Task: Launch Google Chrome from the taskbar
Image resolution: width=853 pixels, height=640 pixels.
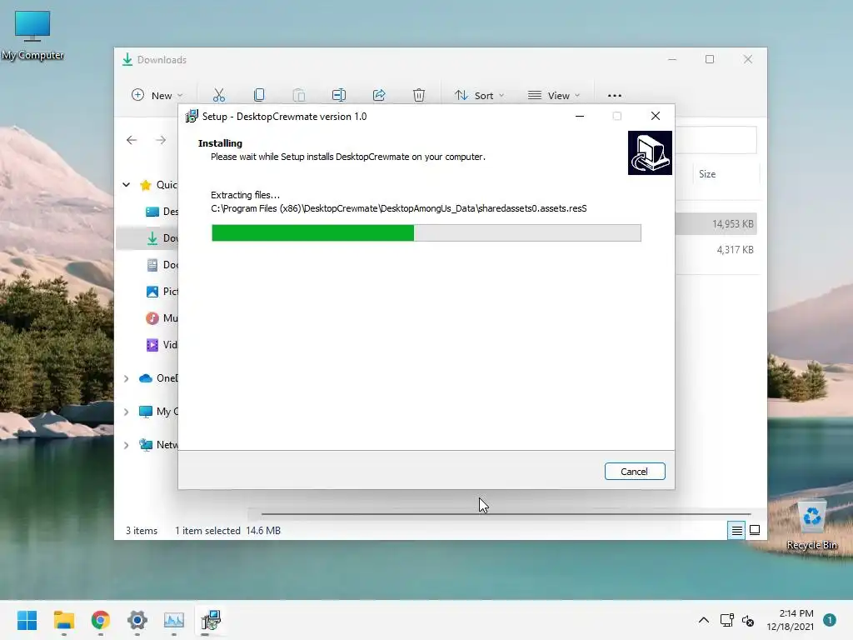Action: point(101,620)
